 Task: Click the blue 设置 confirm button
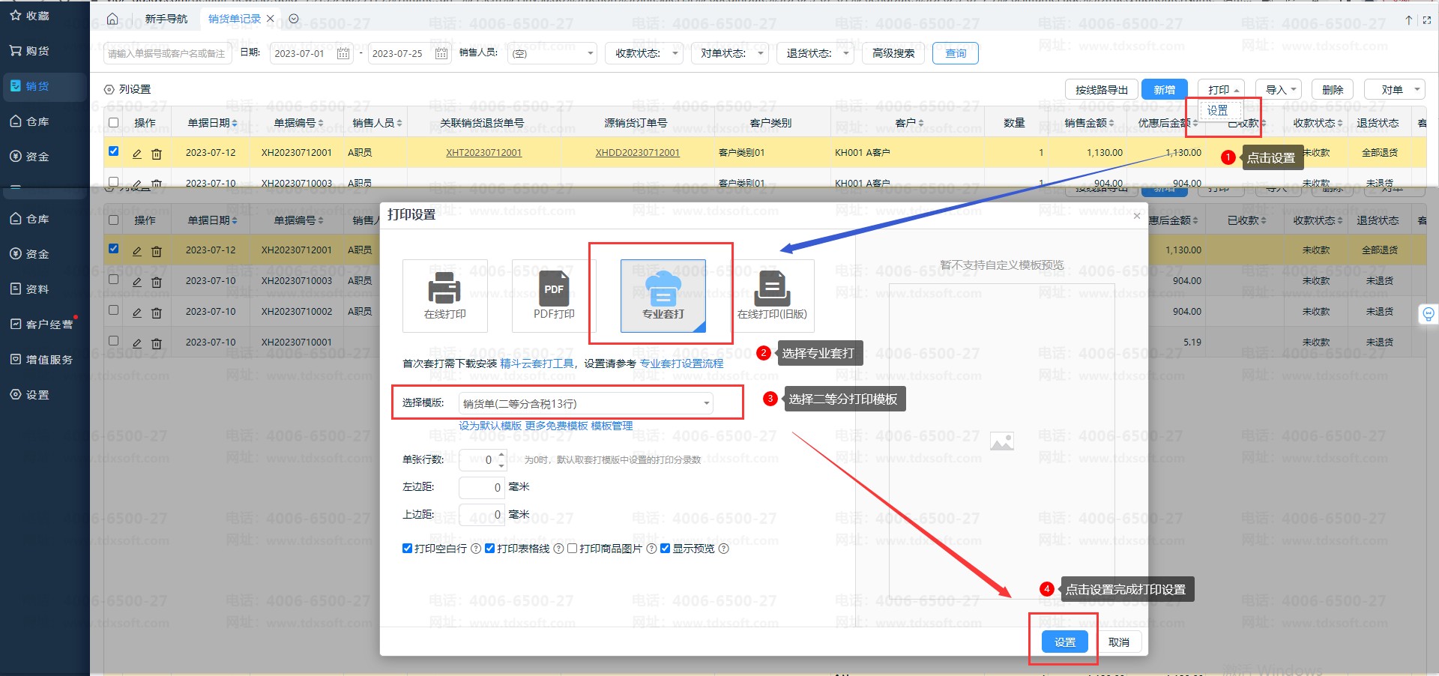1064,642
